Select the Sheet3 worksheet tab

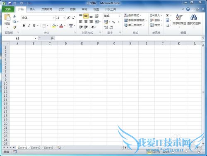[x=48, y=148]
